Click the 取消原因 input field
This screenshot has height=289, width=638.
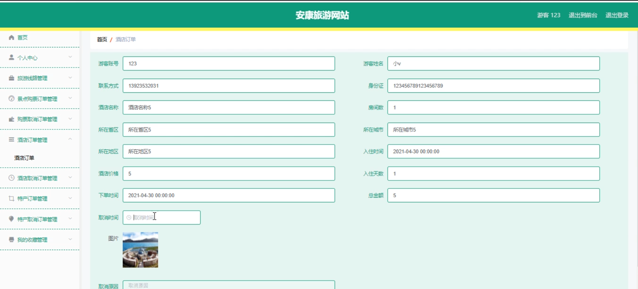pos(229,285)
